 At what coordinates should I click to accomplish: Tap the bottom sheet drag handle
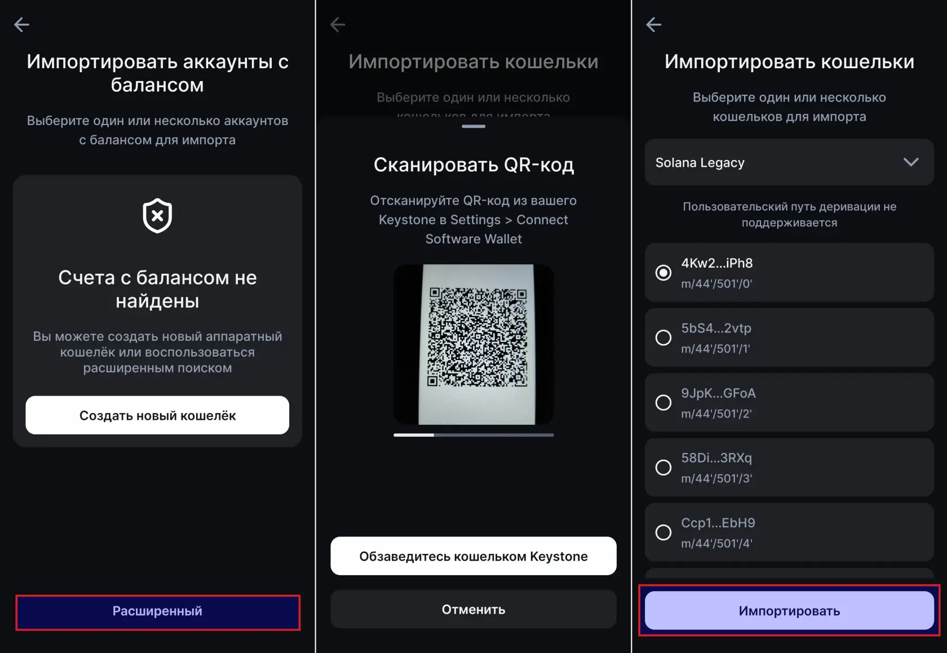click(473, 126)
